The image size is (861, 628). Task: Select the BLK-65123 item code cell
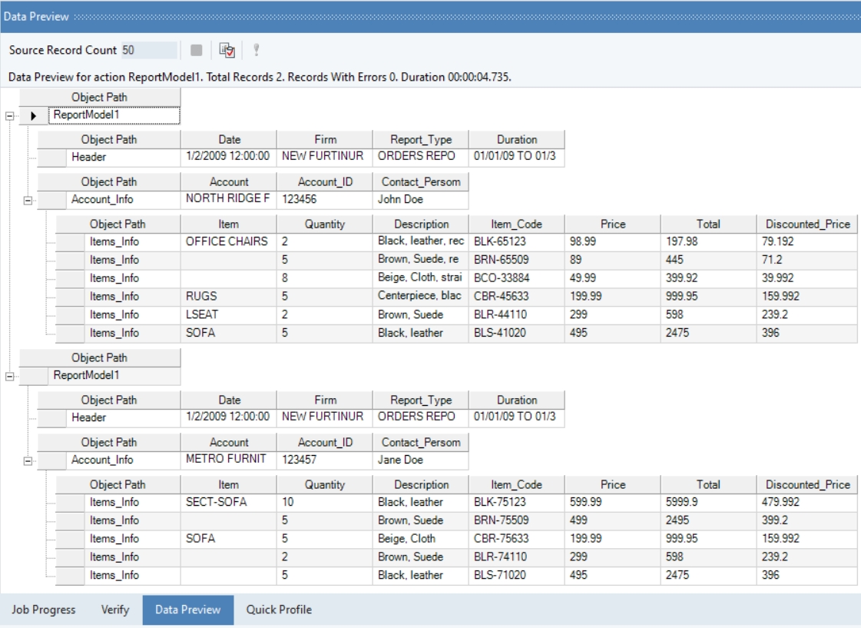pos(516,241)
